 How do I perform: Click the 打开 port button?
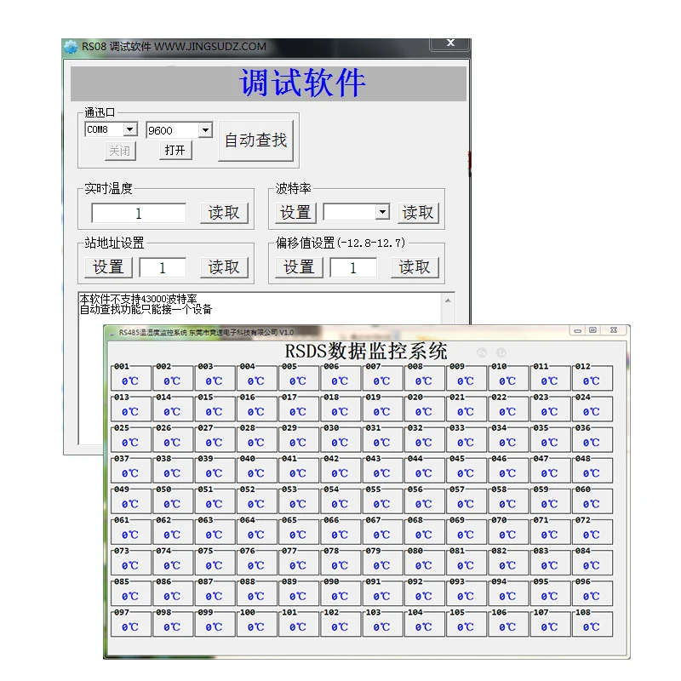coord(175,151)
